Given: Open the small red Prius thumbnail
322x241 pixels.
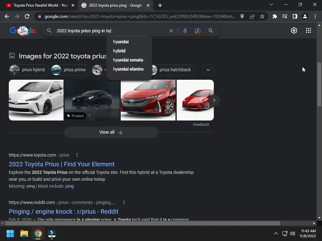Looking at the screenshot, I should [x=195, y=100].
